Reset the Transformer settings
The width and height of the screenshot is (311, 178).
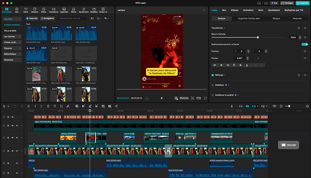tap(298, 28)
